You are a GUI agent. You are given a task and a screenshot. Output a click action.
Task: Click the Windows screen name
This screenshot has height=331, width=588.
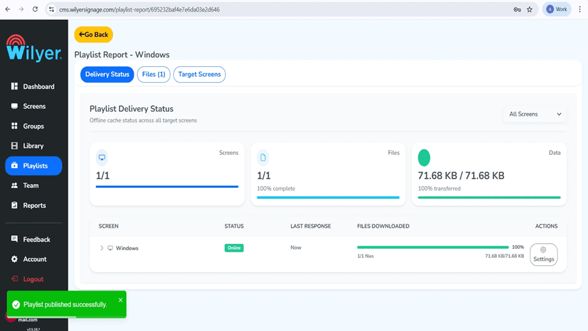(x=127, y=248)
